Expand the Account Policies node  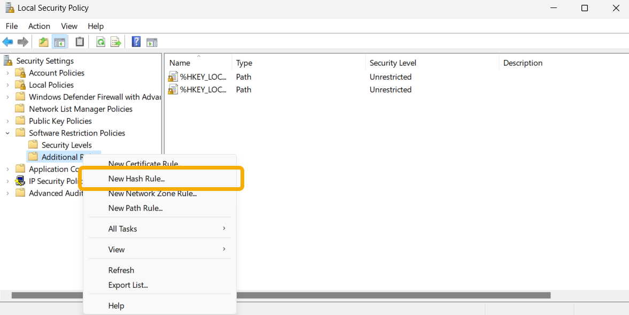coord(7,73)
